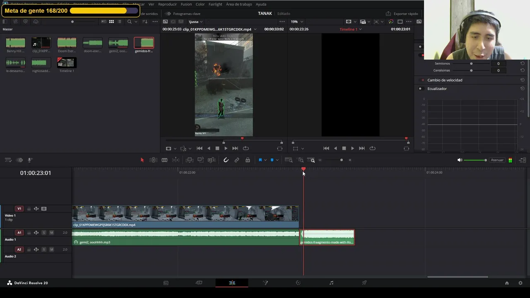Viewport: 530px width, 298px height.
Task: Disable Video 1 track film icon
Action: (44, 209)
